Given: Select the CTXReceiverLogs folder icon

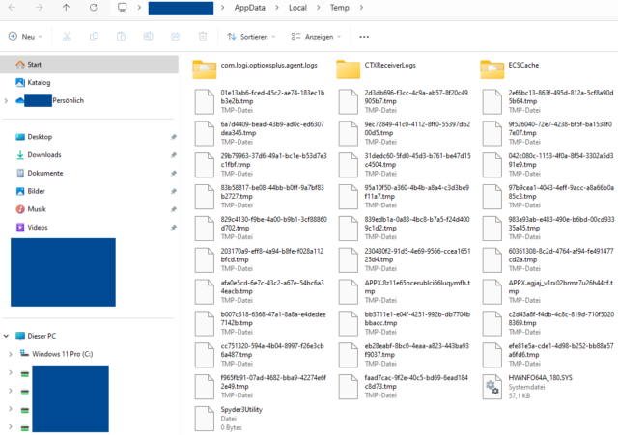Looking at the screenshot, I should [348, 69].
